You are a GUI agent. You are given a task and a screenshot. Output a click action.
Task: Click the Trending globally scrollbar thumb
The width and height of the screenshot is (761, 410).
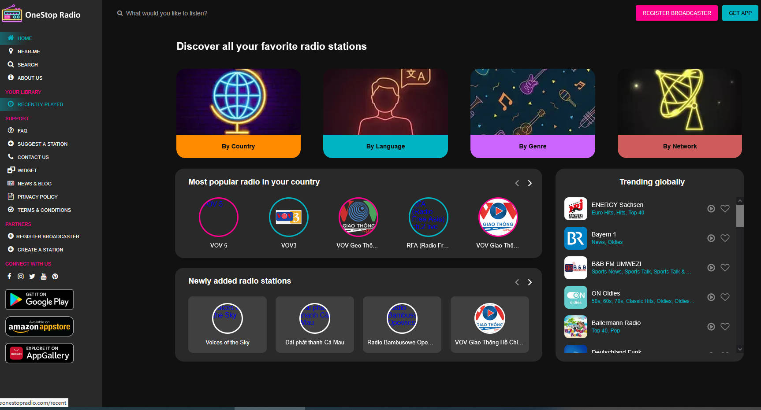[740, 216]
